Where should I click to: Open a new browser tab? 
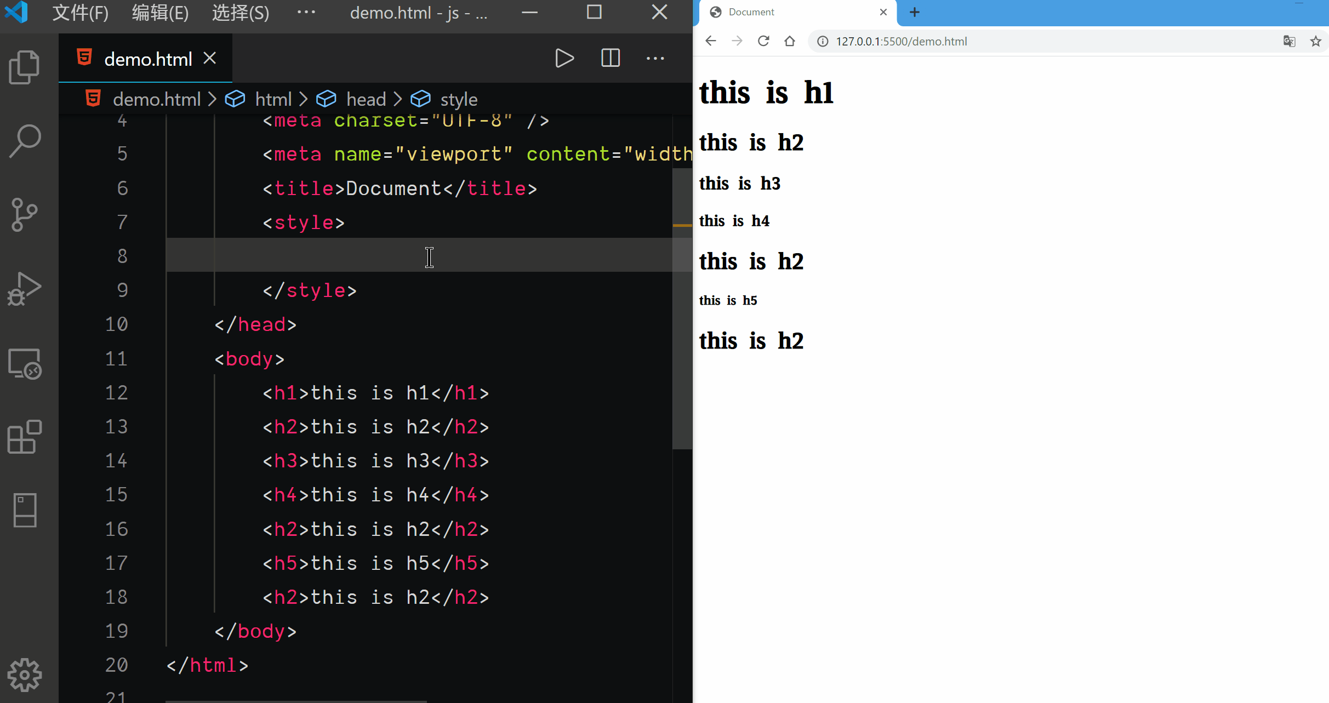[x=914, y=12]
